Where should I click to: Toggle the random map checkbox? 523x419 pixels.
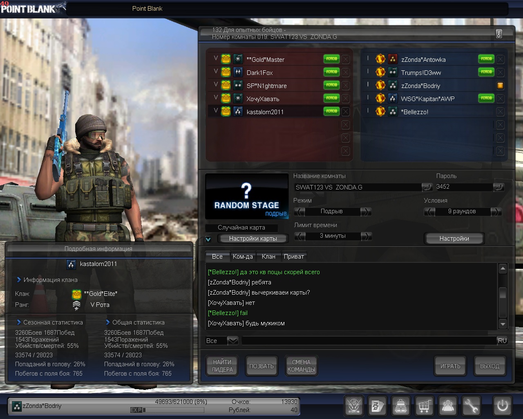pyautogui.click(x=208, y=239)
